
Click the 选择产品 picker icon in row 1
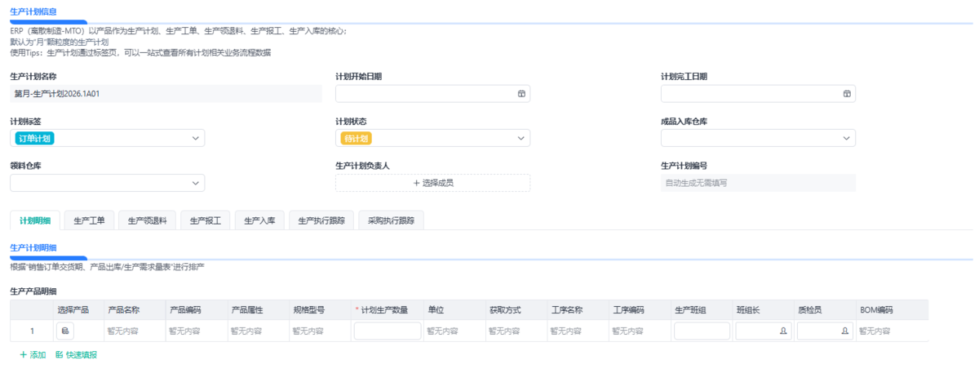(65, 331)
